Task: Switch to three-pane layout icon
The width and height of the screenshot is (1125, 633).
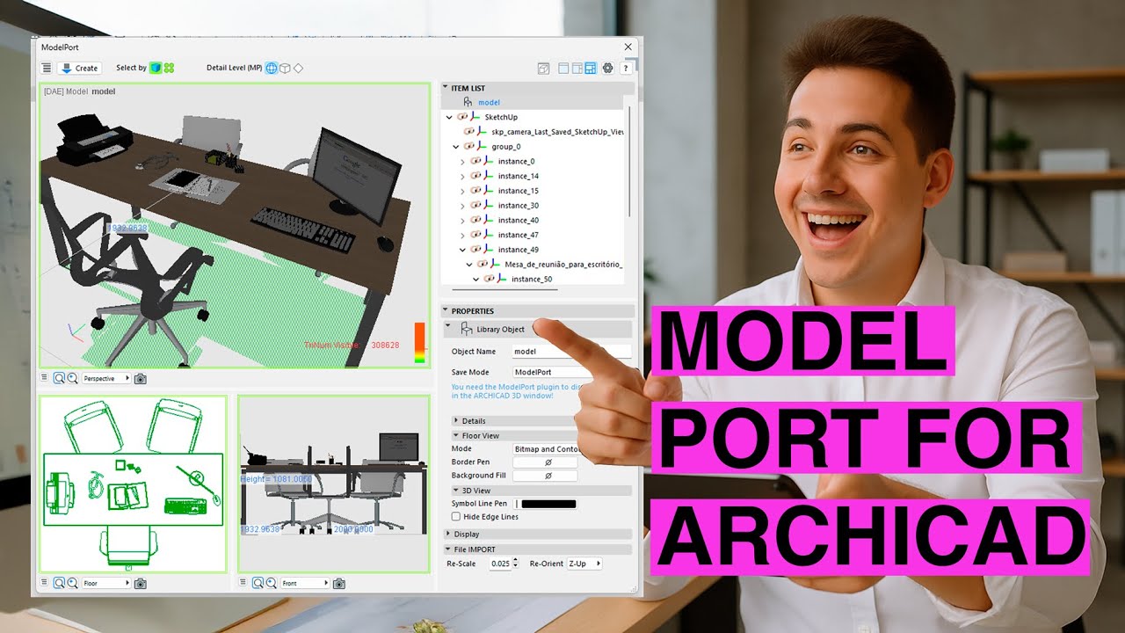Action: point(591,68)
